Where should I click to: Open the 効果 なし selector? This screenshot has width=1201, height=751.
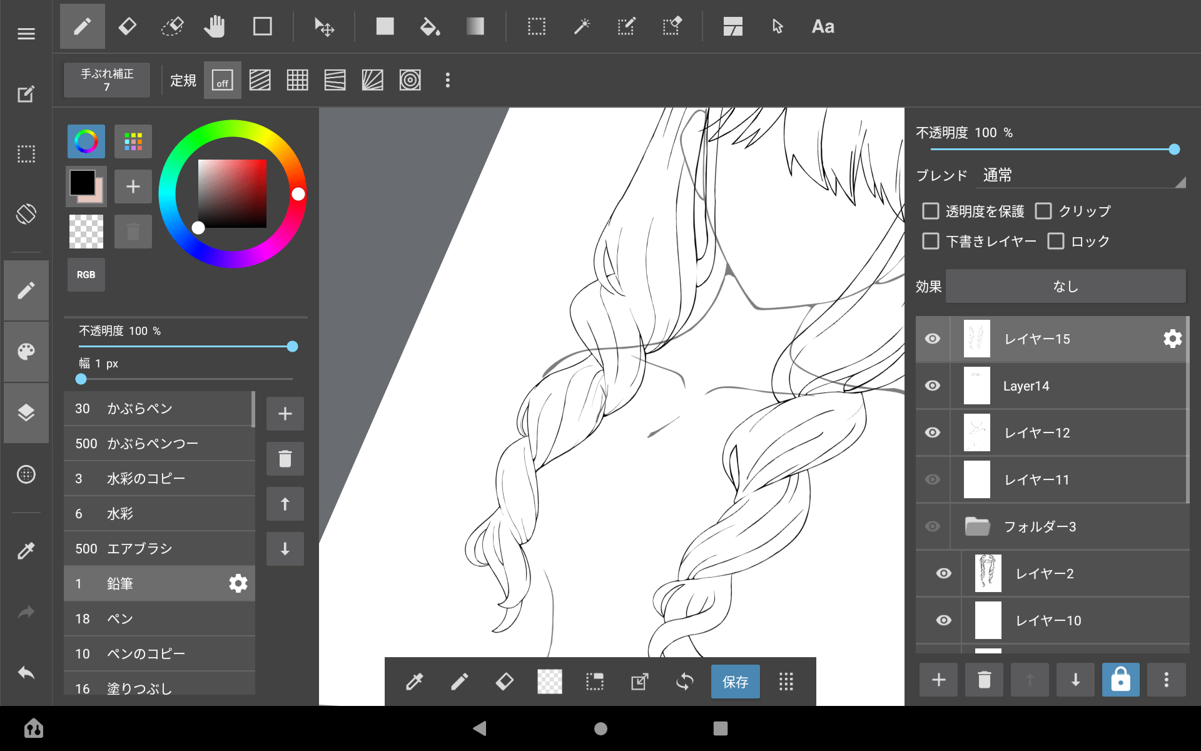(1065, 287)
